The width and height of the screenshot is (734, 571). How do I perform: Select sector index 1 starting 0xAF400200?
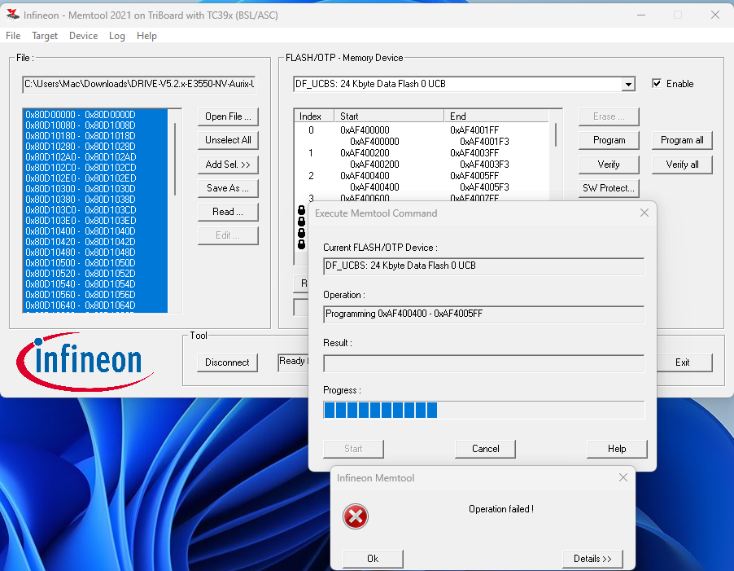click(422, 152)
